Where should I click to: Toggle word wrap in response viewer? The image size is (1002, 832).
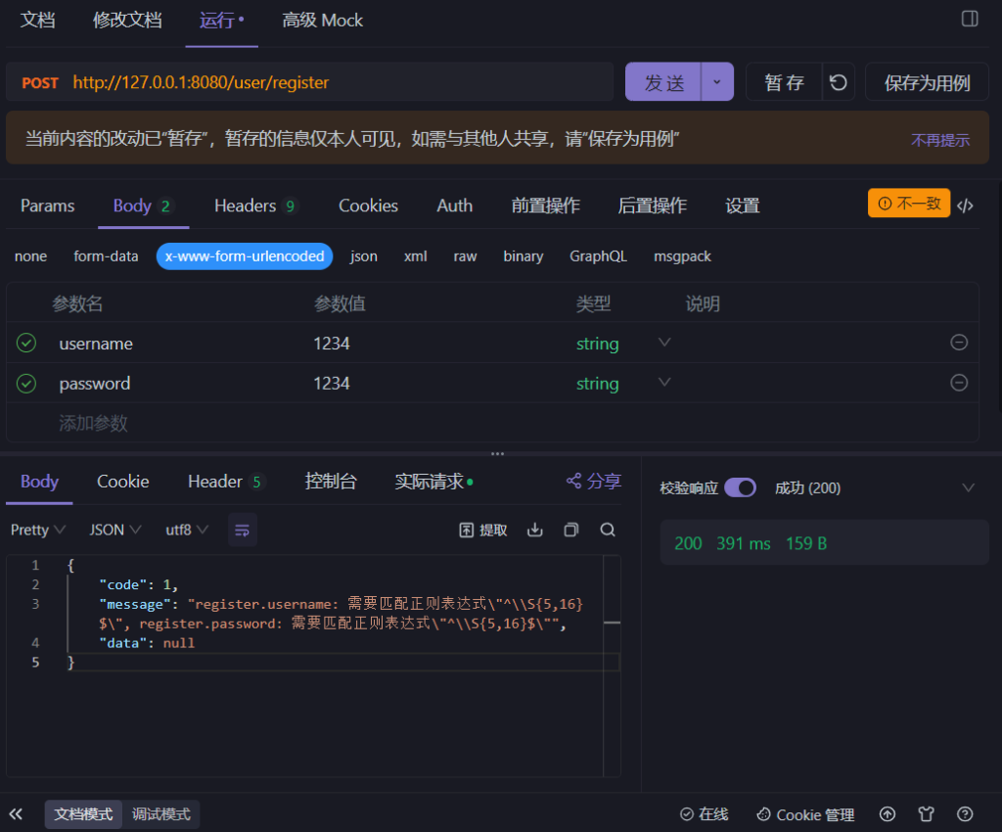[242, 530]
